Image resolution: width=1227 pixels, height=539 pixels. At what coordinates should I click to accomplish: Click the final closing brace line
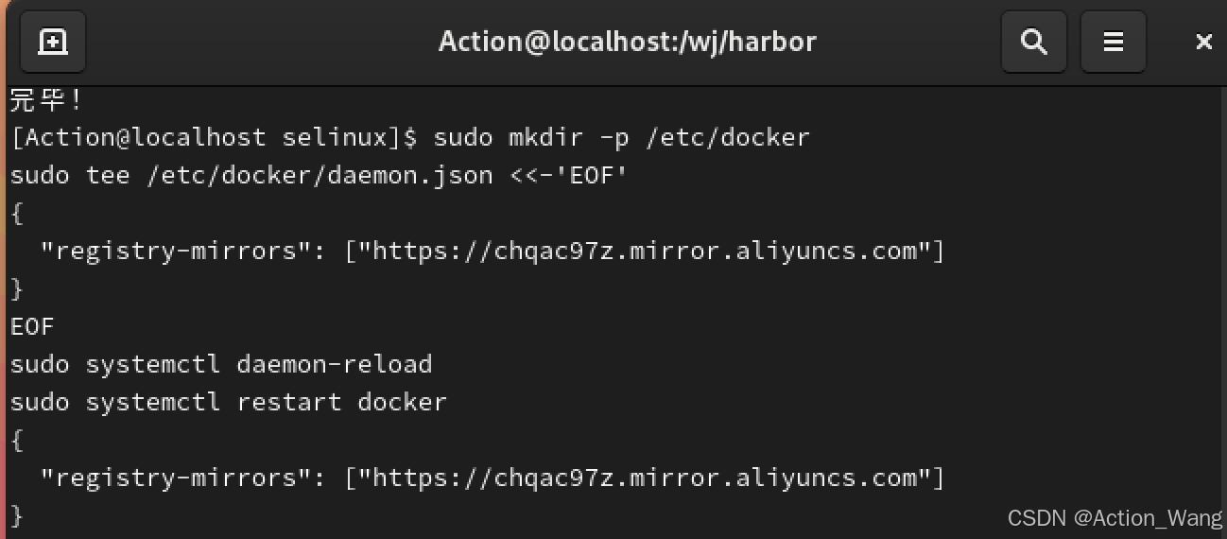pyautogui.click(x=17, y=515)
